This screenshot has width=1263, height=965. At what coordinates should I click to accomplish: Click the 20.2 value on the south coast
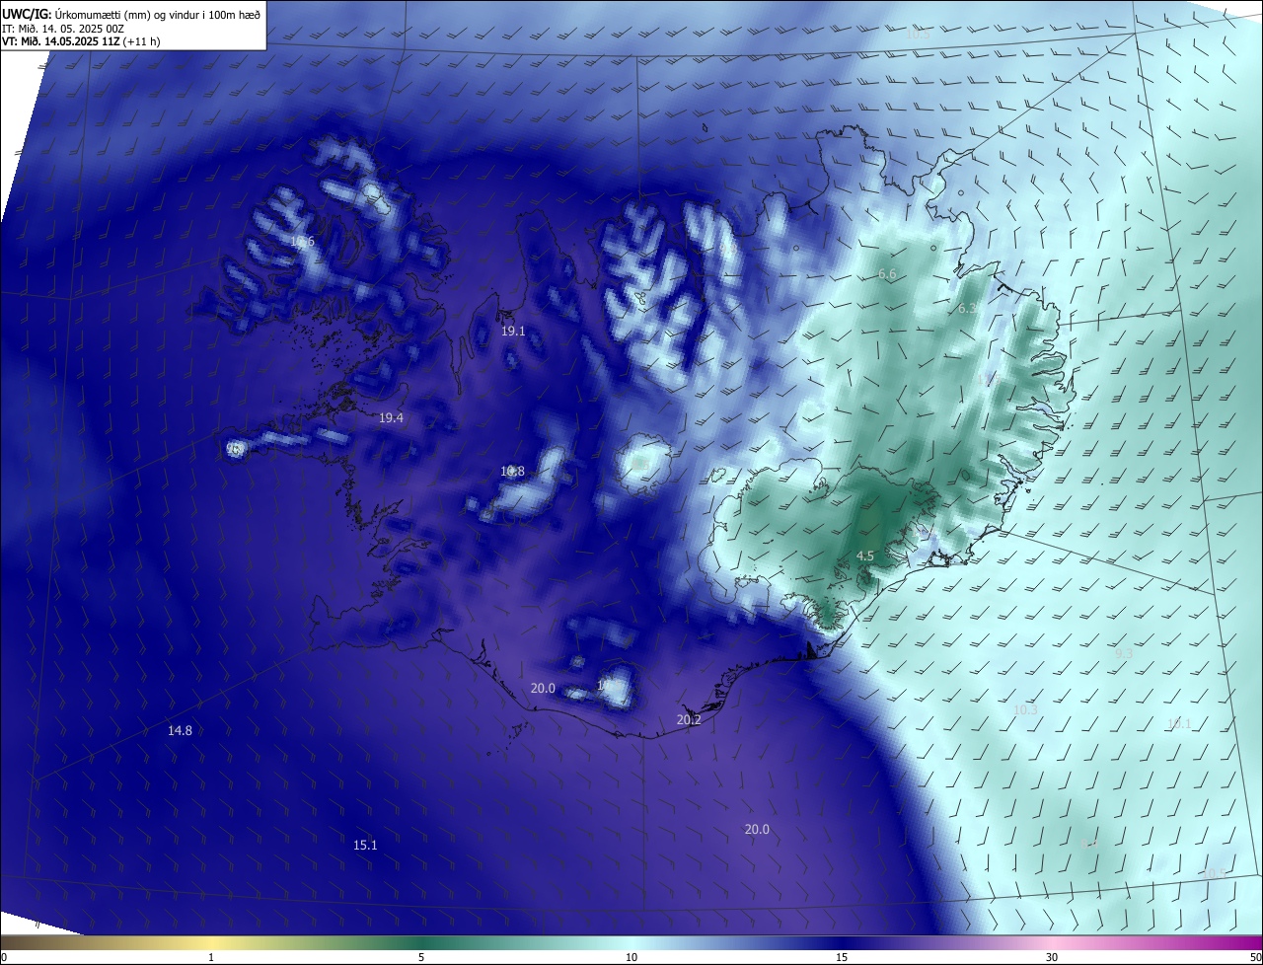pos(689,720)
